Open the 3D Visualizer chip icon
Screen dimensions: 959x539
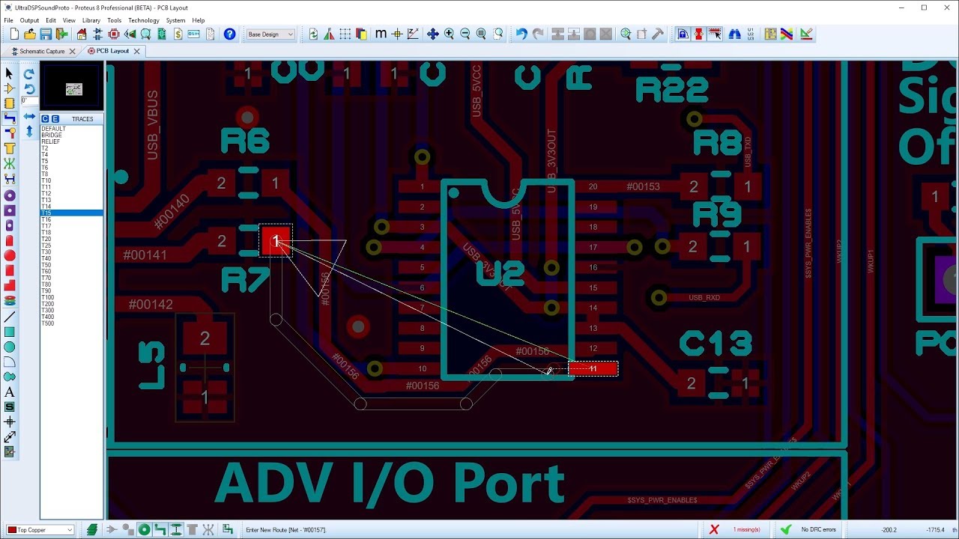[x=114, y=34]
